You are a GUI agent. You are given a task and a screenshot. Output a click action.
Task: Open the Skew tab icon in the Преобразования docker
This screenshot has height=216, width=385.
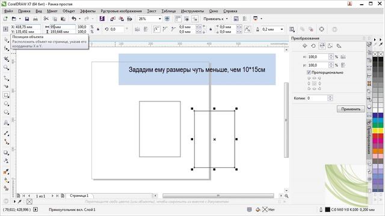tap(339, 46)
